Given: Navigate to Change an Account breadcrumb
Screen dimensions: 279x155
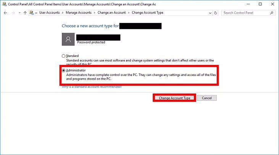Looking at the screenshot, I should [x=111, y=13].
